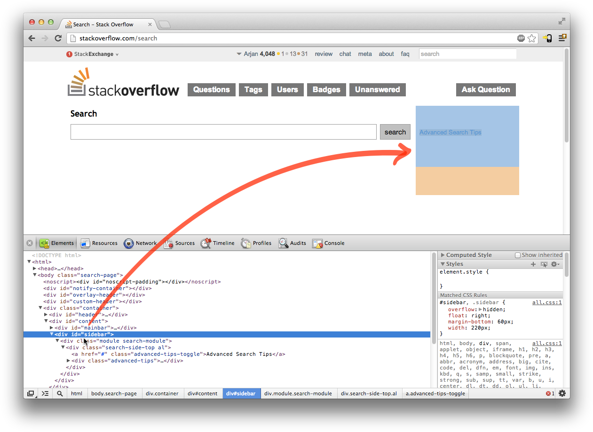Toggle element state in the Styles panel
Screen dimensions: 593x432
(544, 264)
